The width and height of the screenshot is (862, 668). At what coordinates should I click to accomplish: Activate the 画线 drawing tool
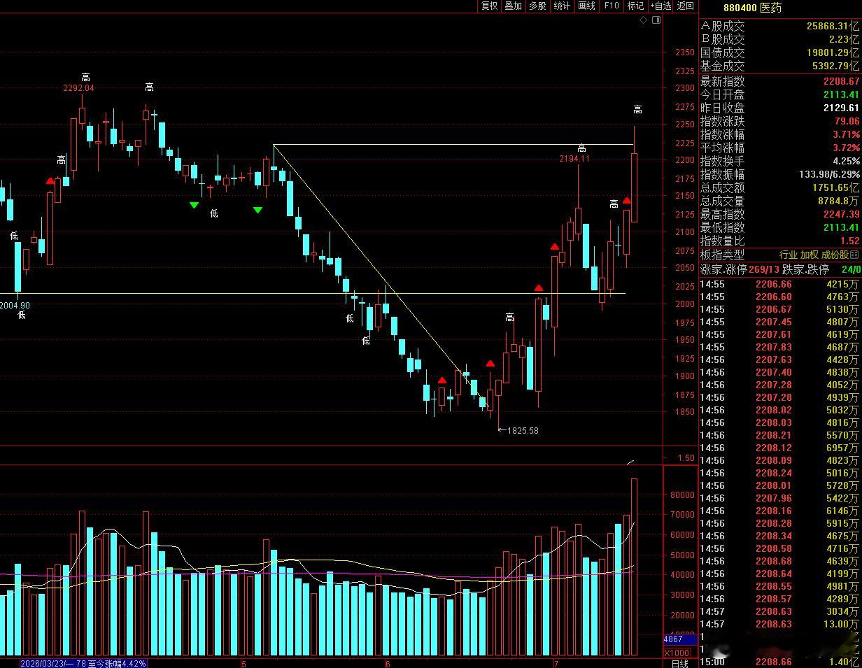coord(586,6)
